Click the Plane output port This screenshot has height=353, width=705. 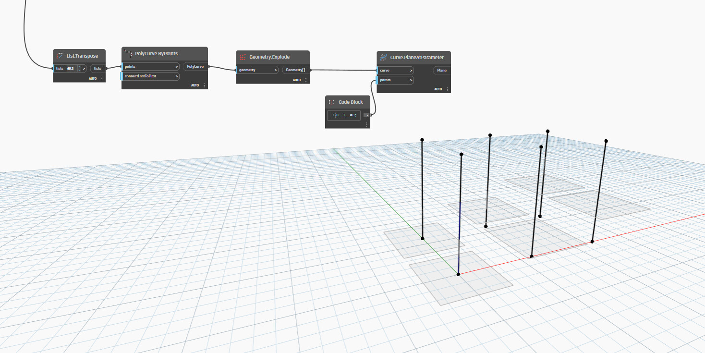point(442,70)
